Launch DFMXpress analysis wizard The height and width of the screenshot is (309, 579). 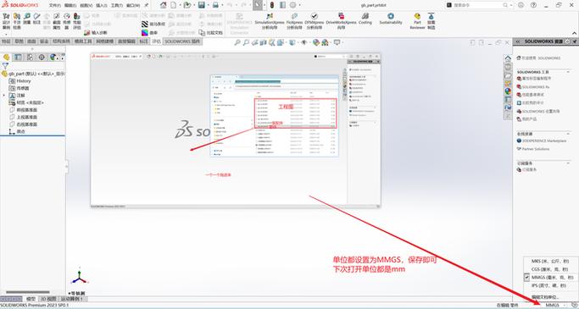click(315, 20)
